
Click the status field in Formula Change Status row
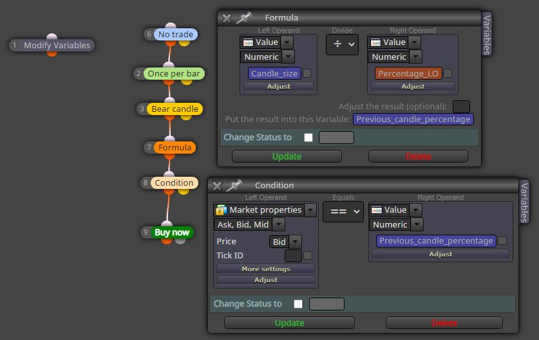coord(336,138)
